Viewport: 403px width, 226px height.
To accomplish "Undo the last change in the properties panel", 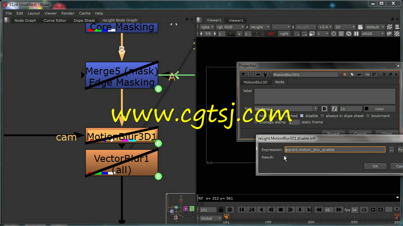I will point(360,74).
